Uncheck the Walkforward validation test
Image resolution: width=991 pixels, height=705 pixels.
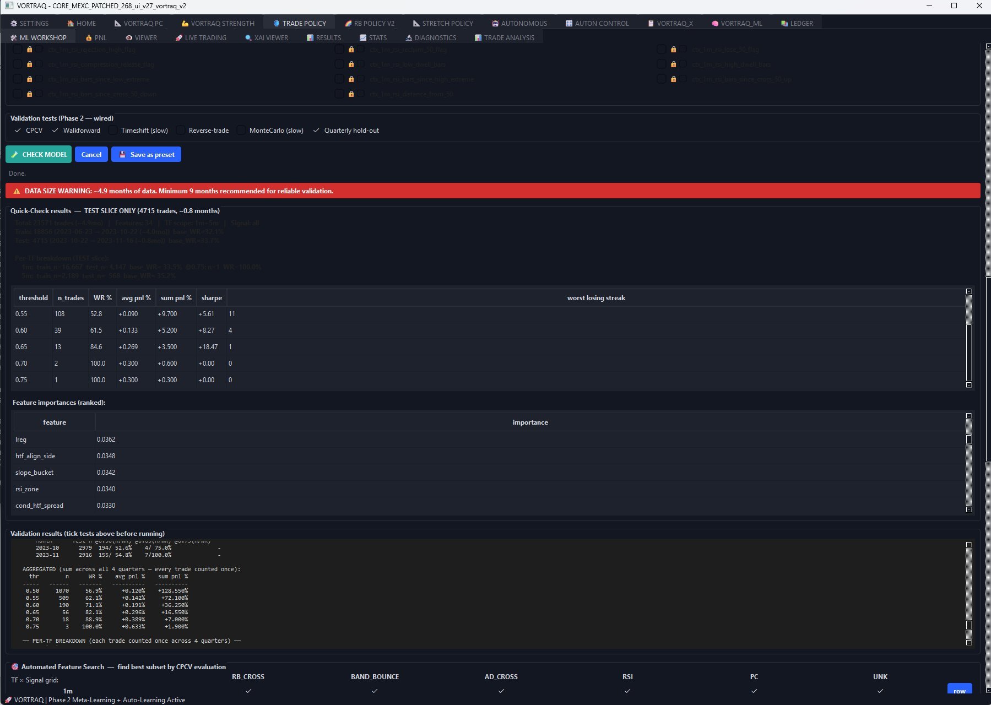(x=55, y=131)
